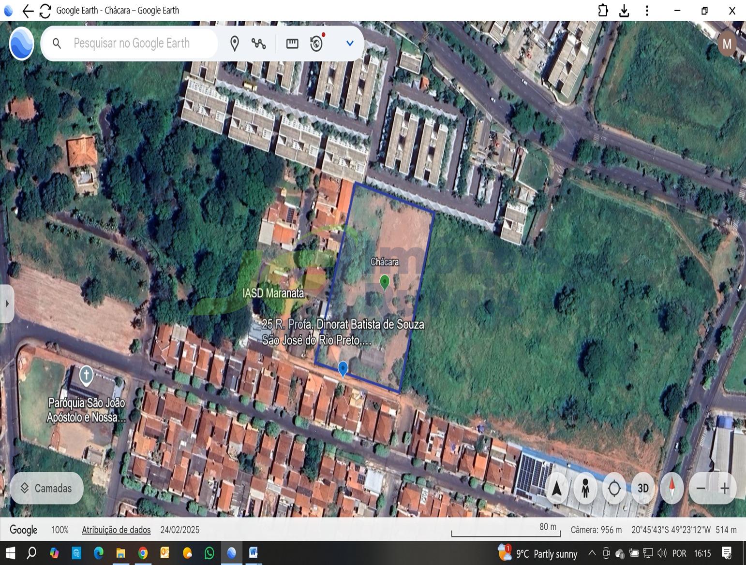
Task: Open the user account avatar M
Action: point(726,44)
